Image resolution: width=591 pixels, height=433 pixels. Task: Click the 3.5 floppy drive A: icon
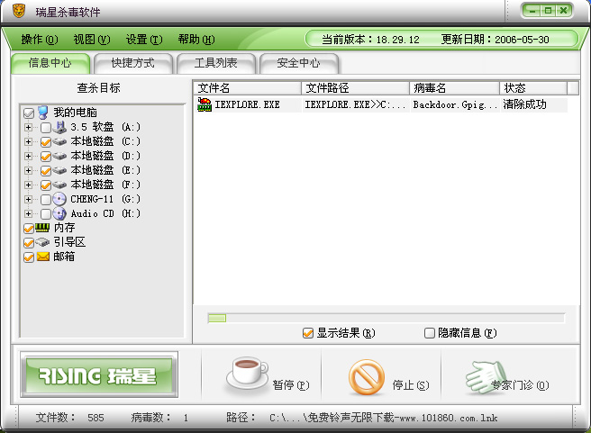click(x=59, y=127)
